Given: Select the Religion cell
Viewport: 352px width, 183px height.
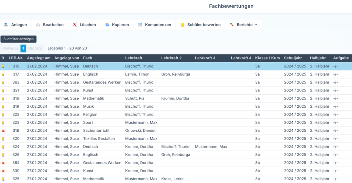Looking at the screenshot, I should (90, 115).
